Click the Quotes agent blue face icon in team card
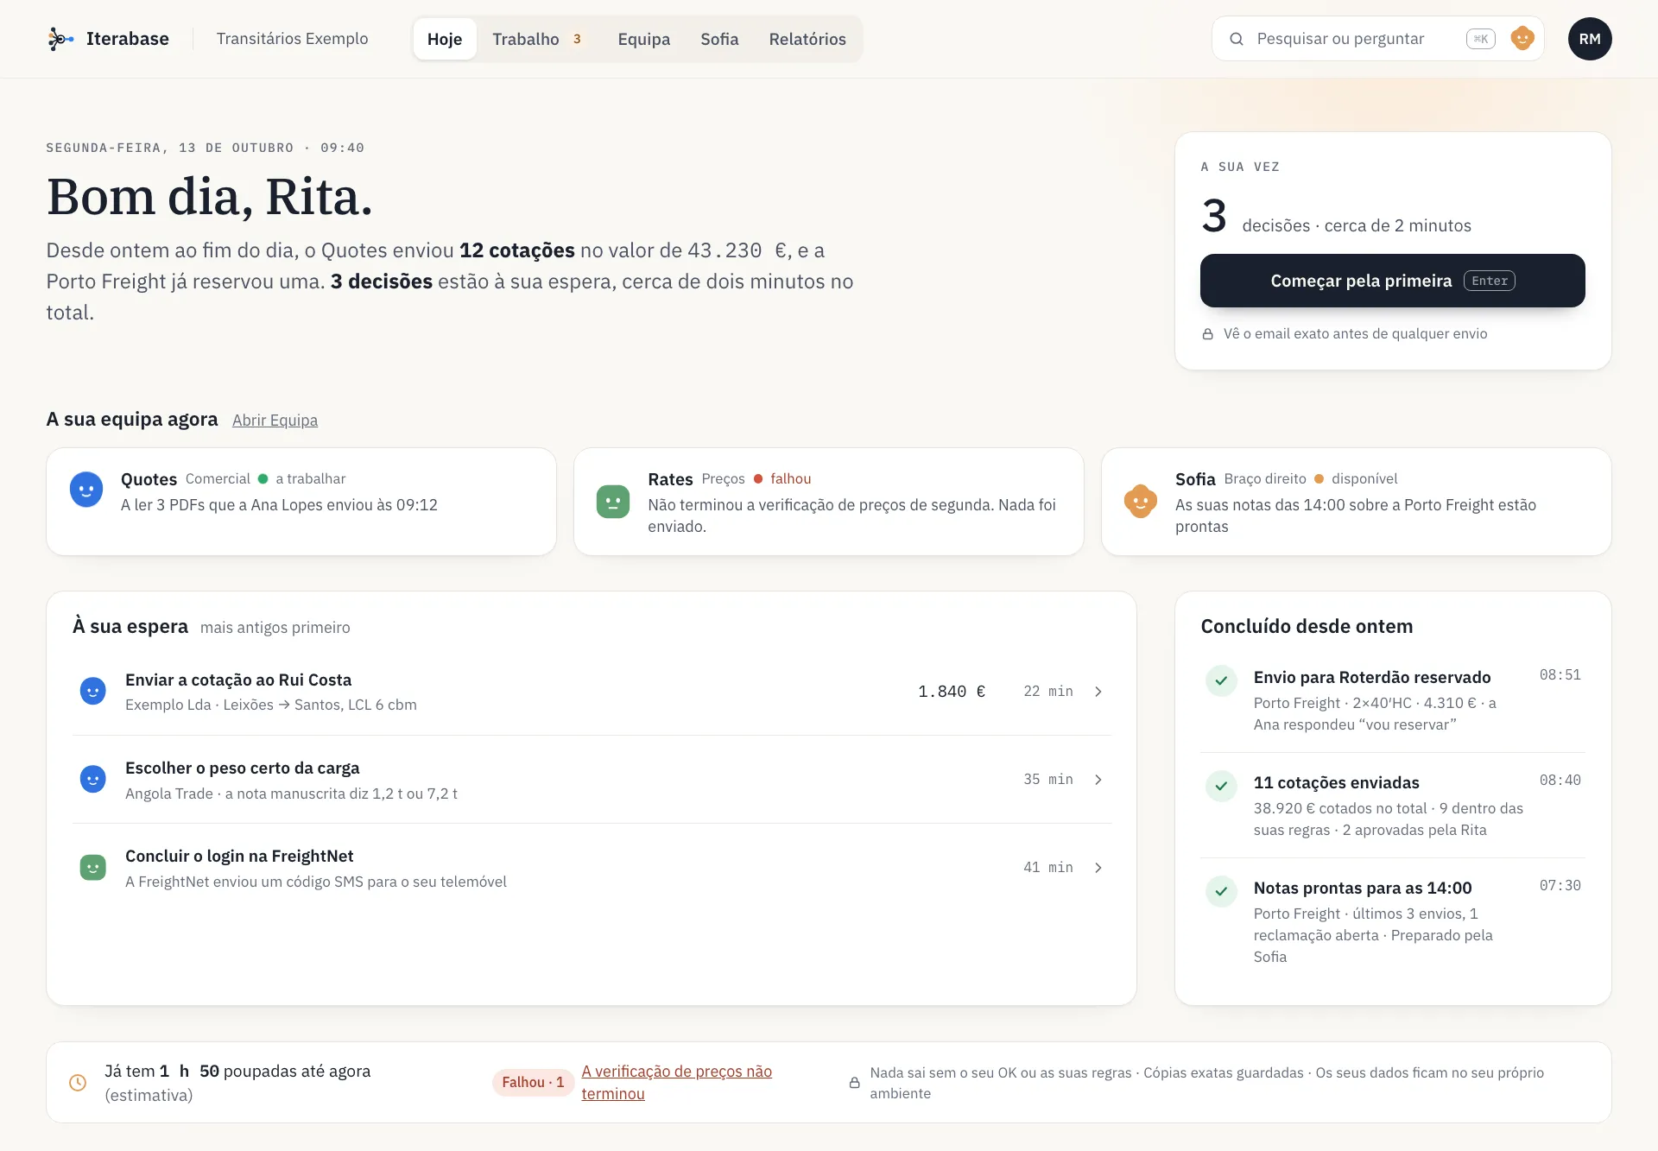This screenshot has width=1658, height=1151. coord(86,490)
